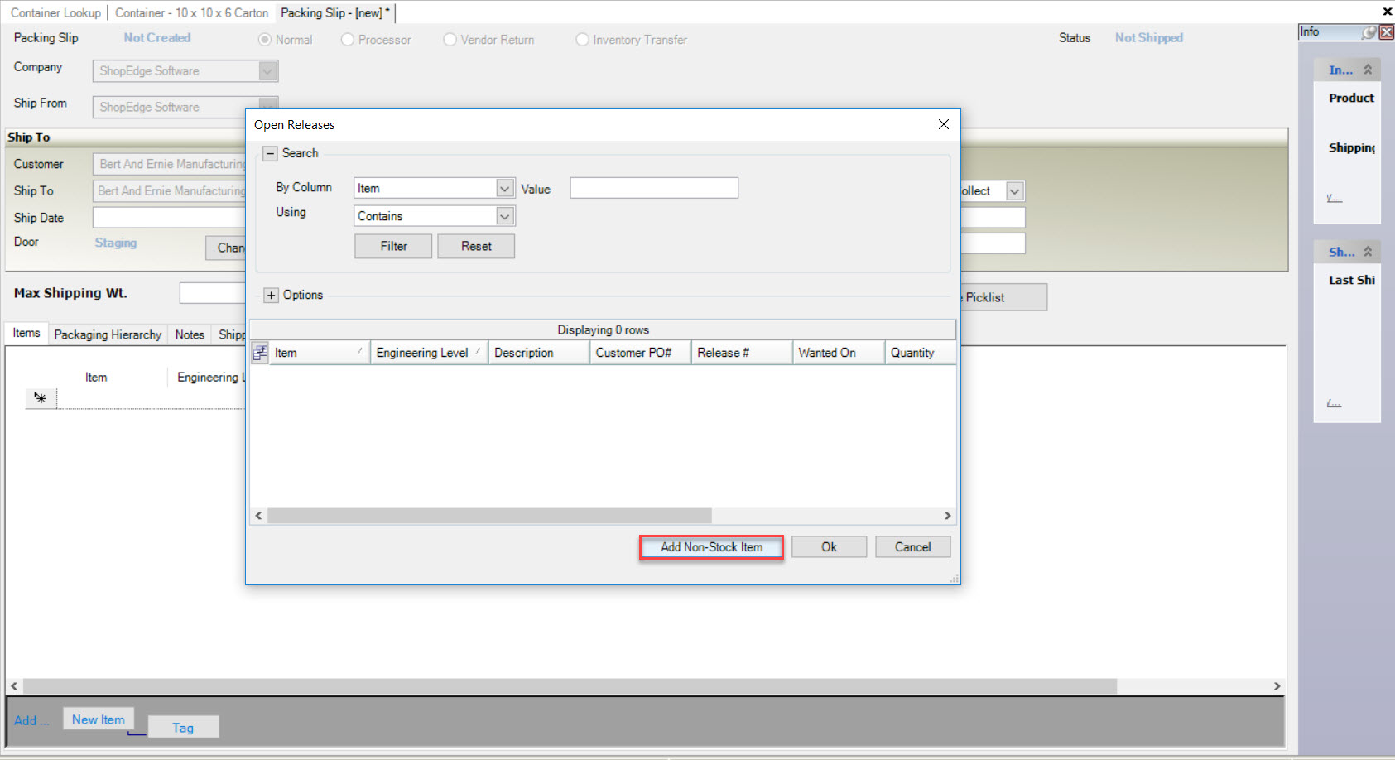This screenshot has height=760, width=1395.
Task: Click the Tag button
Action: [x=183, y=728]
